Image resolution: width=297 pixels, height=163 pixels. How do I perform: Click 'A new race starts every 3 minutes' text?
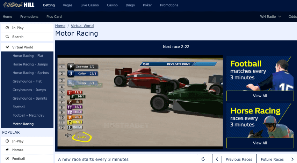(93, 159)
